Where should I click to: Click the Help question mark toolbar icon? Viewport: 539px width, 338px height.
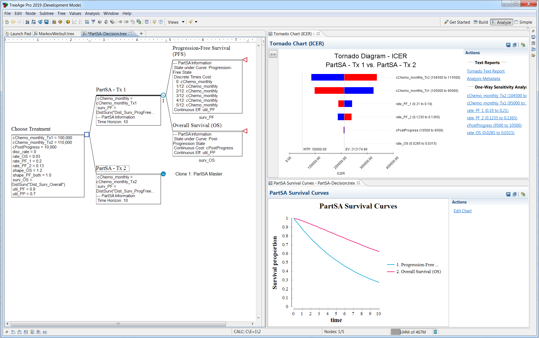coord(161,22)
